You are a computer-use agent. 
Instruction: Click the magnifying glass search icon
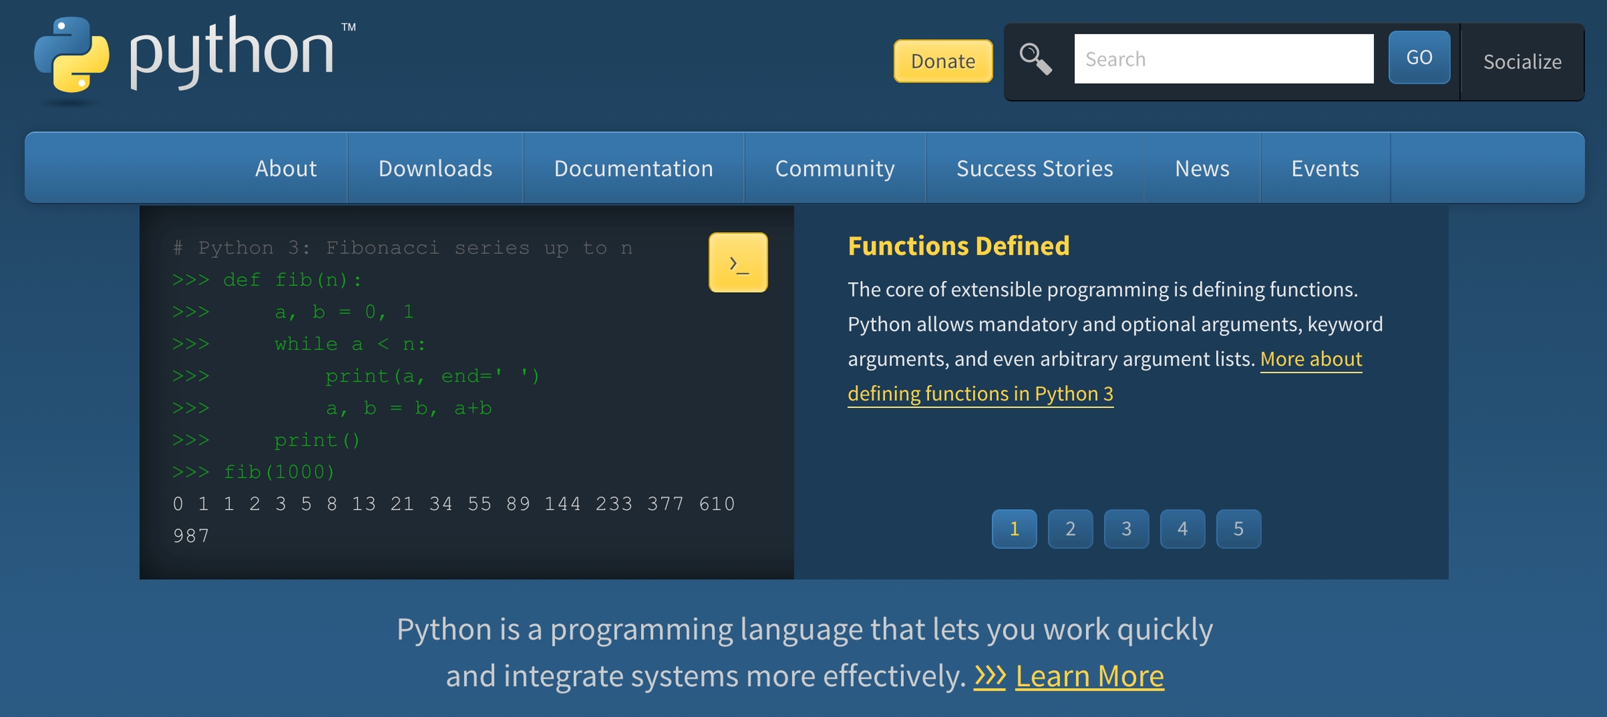tap(1035, 59)
